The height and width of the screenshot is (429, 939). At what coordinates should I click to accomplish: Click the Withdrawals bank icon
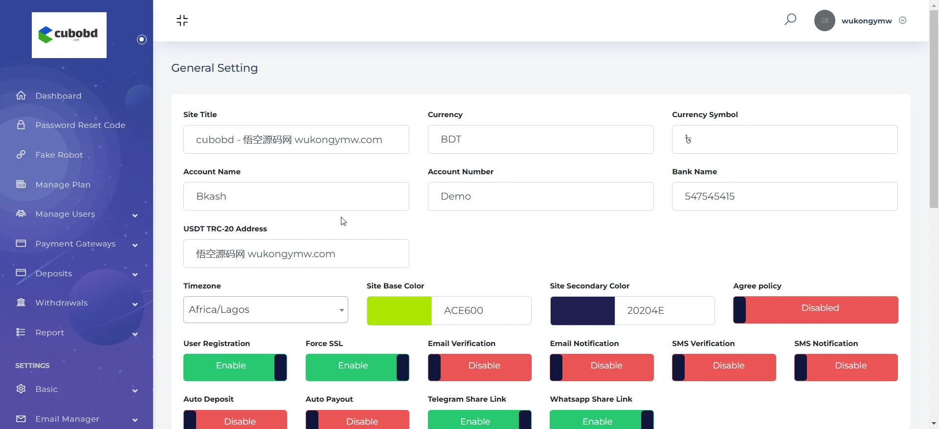click(x=21, y=303)
